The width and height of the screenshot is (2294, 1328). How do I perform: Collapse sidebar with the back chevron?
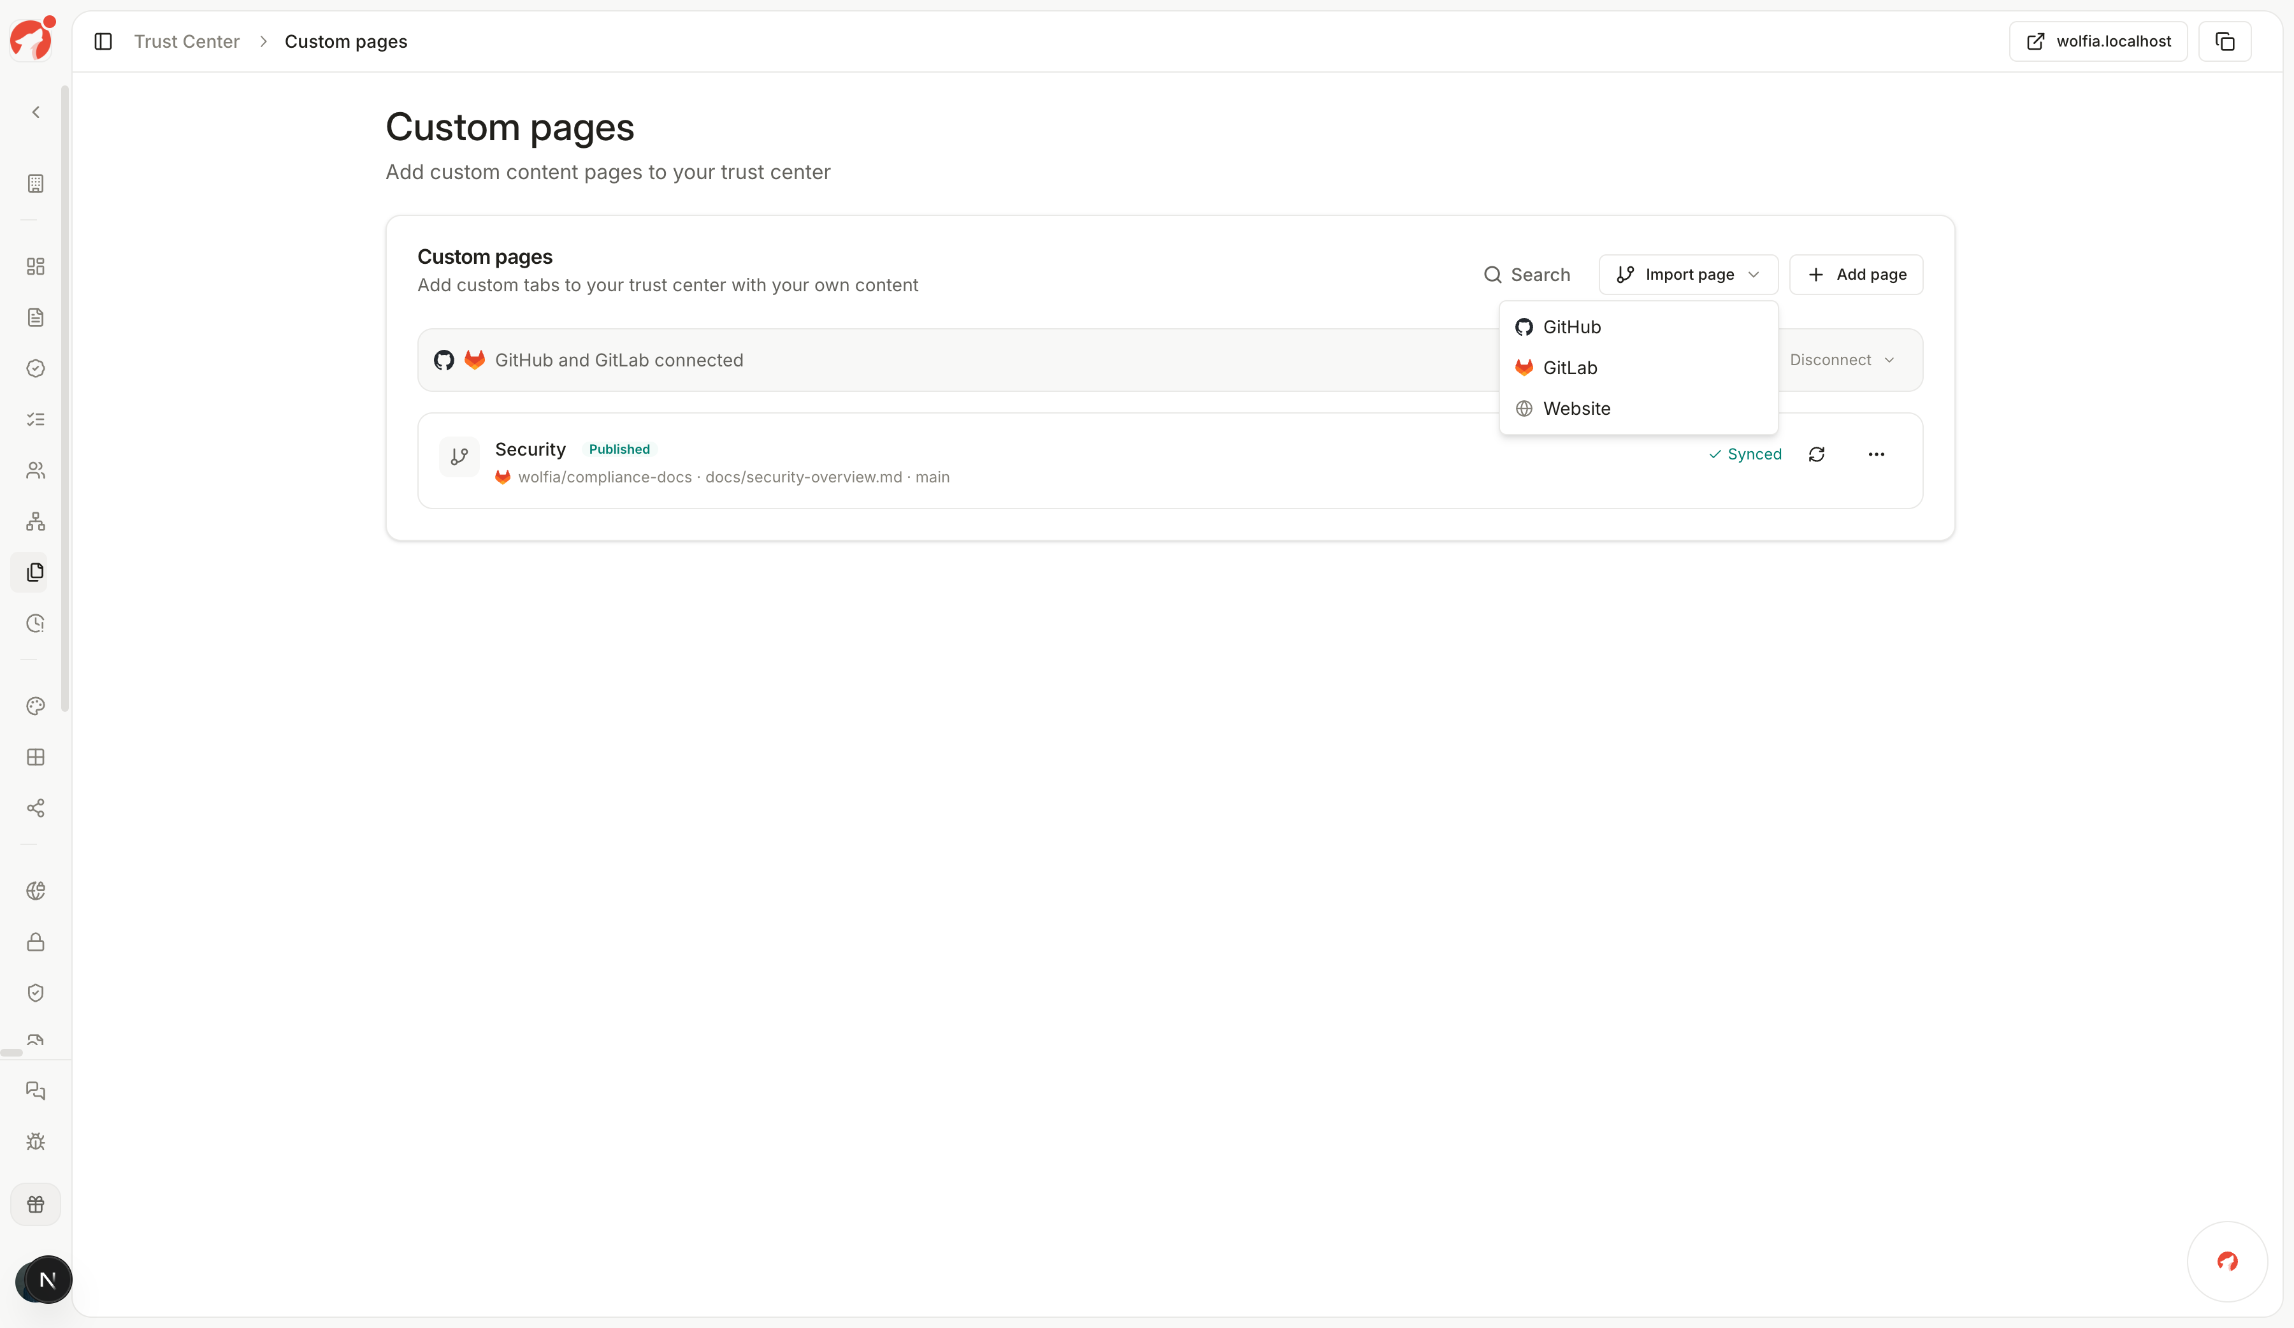coord(36,112)
